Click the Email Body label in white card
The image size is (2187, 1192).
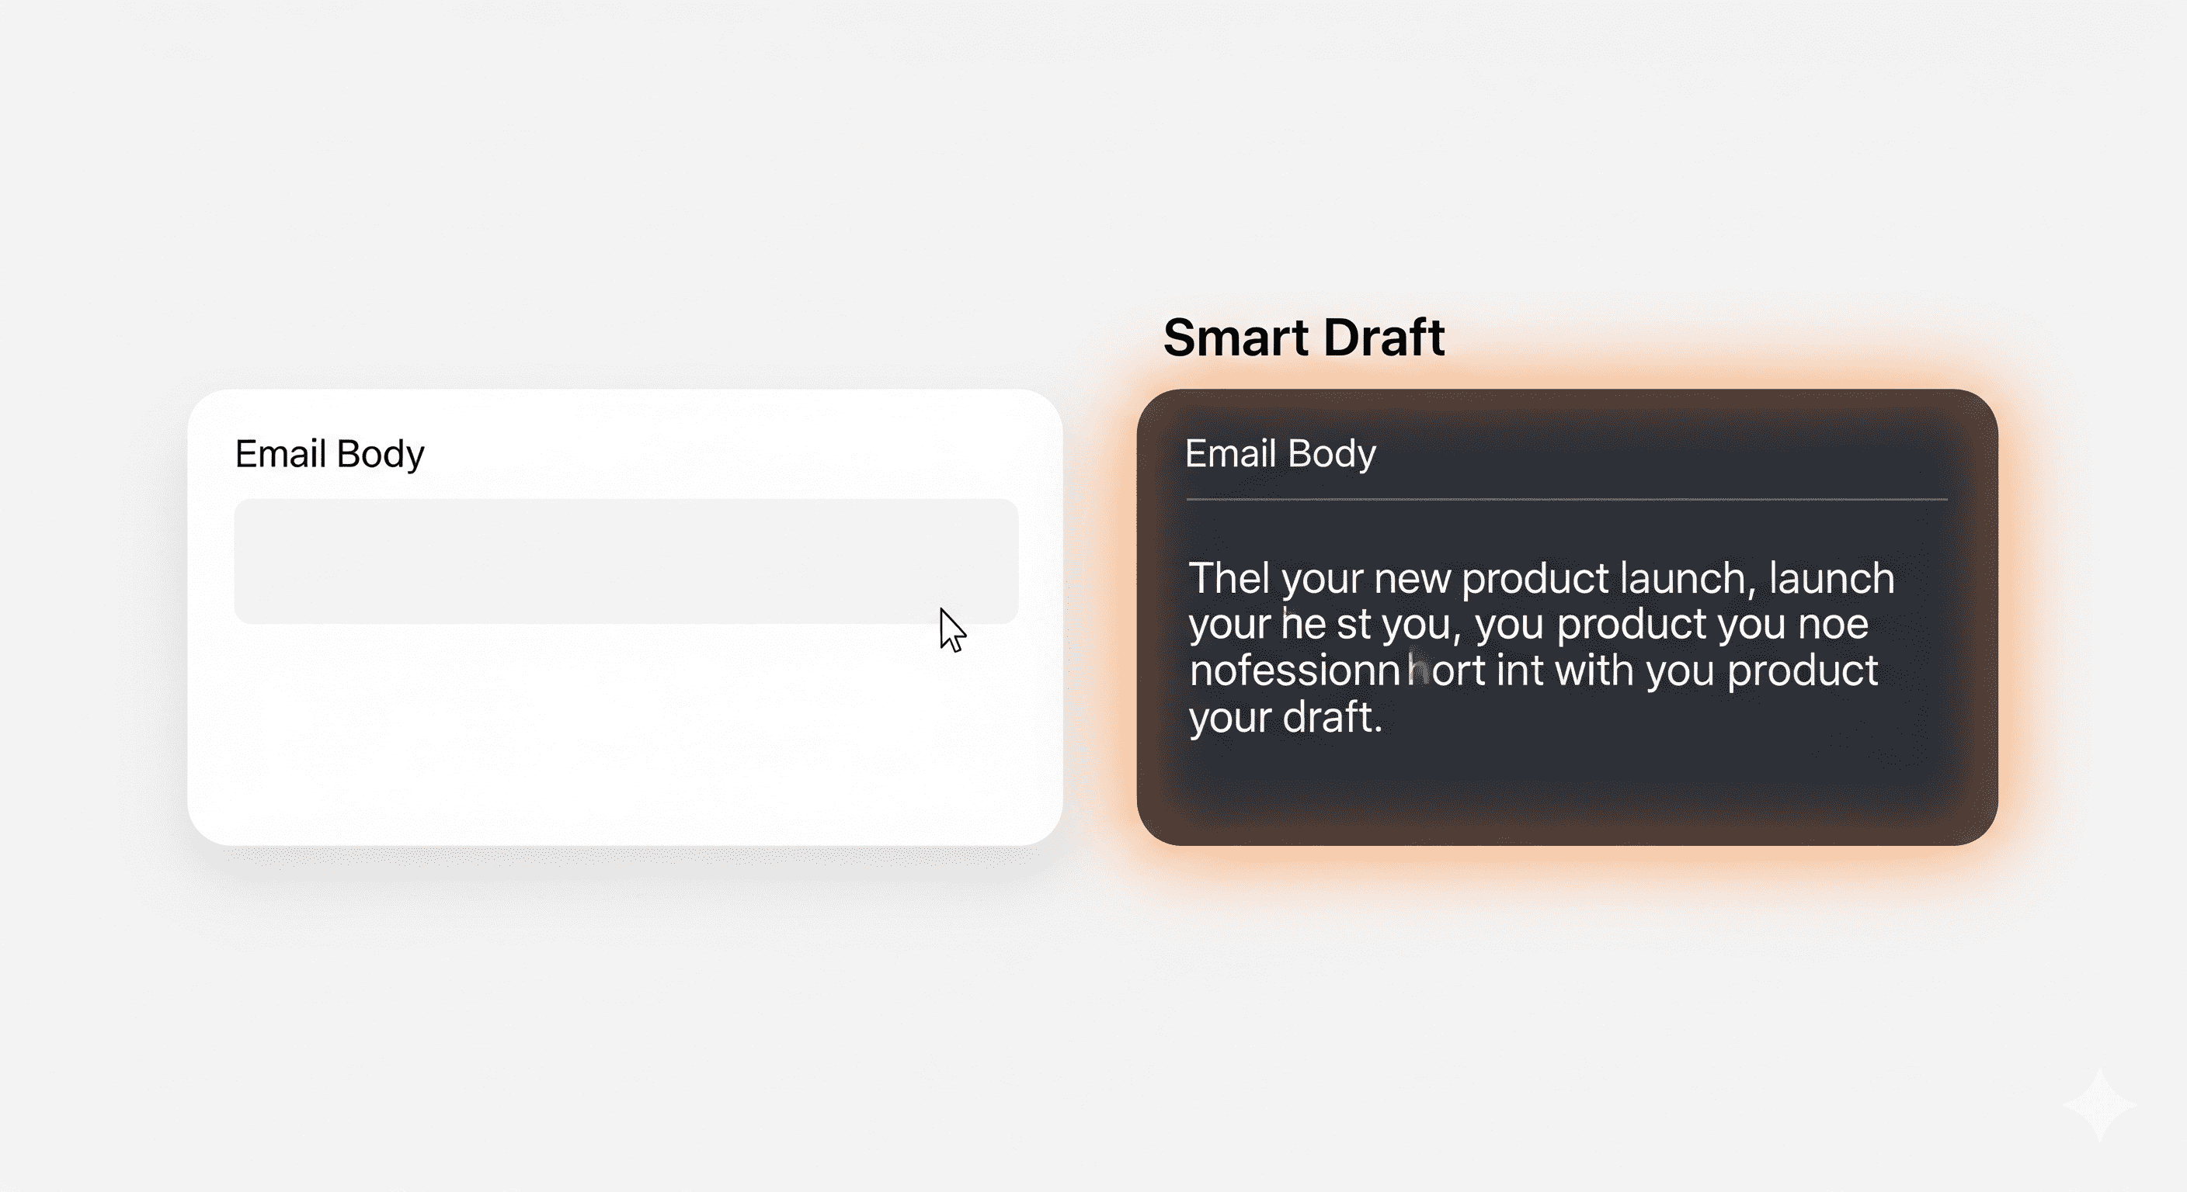(x=329, y=454)
